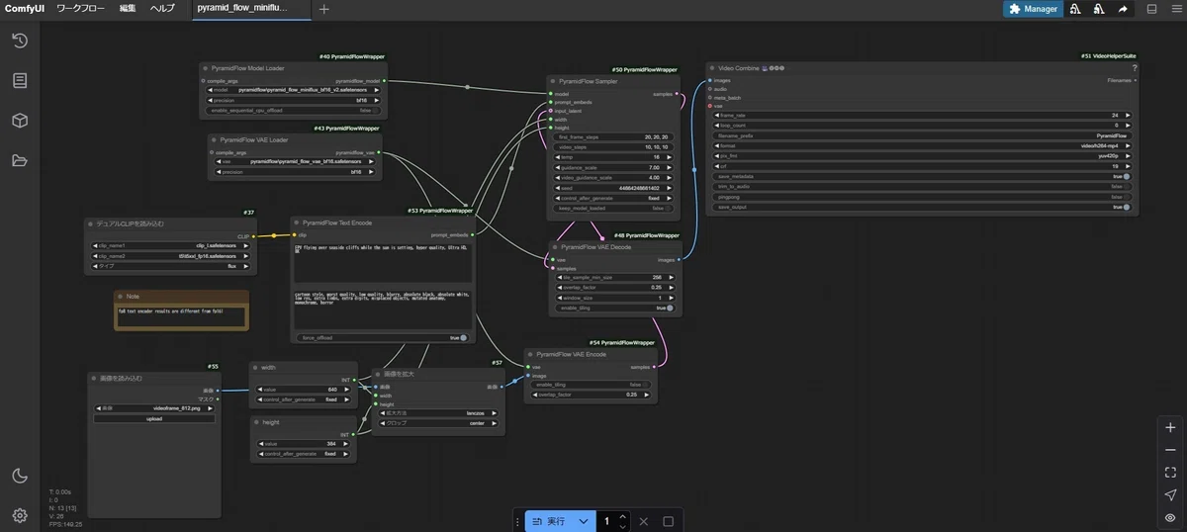
Task: Open the queue history sidebar icon
Action: click(19, 41)
